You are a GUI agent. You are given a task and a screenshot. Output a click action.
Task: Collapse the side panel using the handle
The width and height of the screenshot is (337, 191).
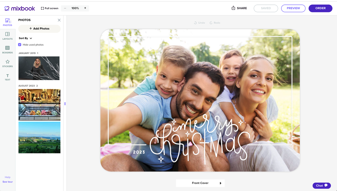65,103
